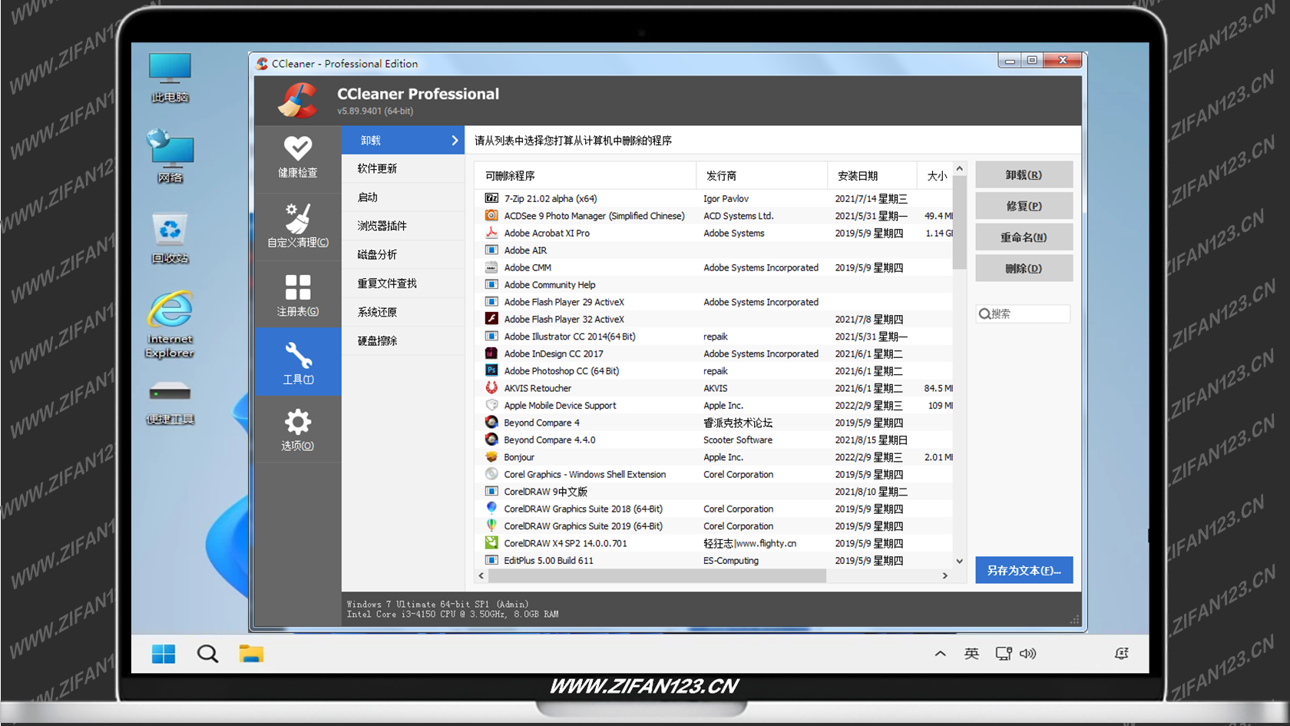Click the Adobe Photoshop CC icon
The image size is (1290, 726).
pyautogui.click(x=491, y=370)
